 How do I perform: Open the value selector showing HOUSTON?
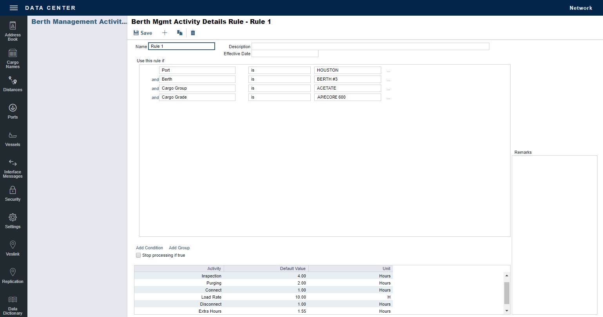point(347,70)
